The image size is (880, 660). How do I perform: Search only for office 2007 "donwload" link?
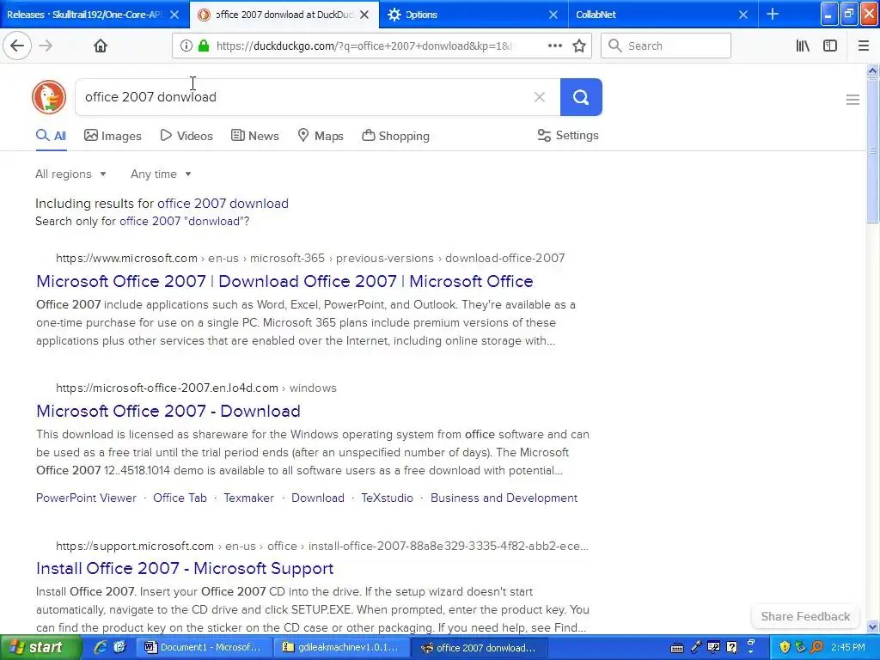click(184, 221)
